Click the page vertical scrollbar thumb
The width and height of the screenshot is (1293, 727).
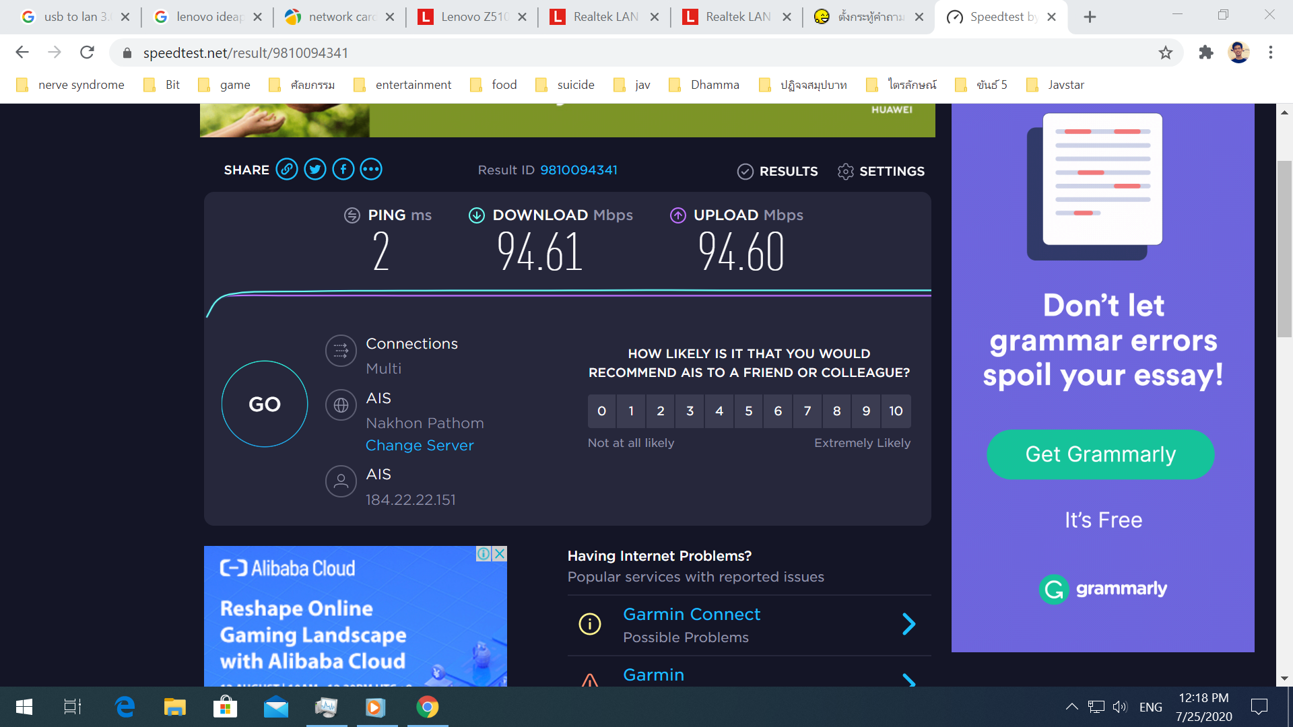coord(1284,249)
